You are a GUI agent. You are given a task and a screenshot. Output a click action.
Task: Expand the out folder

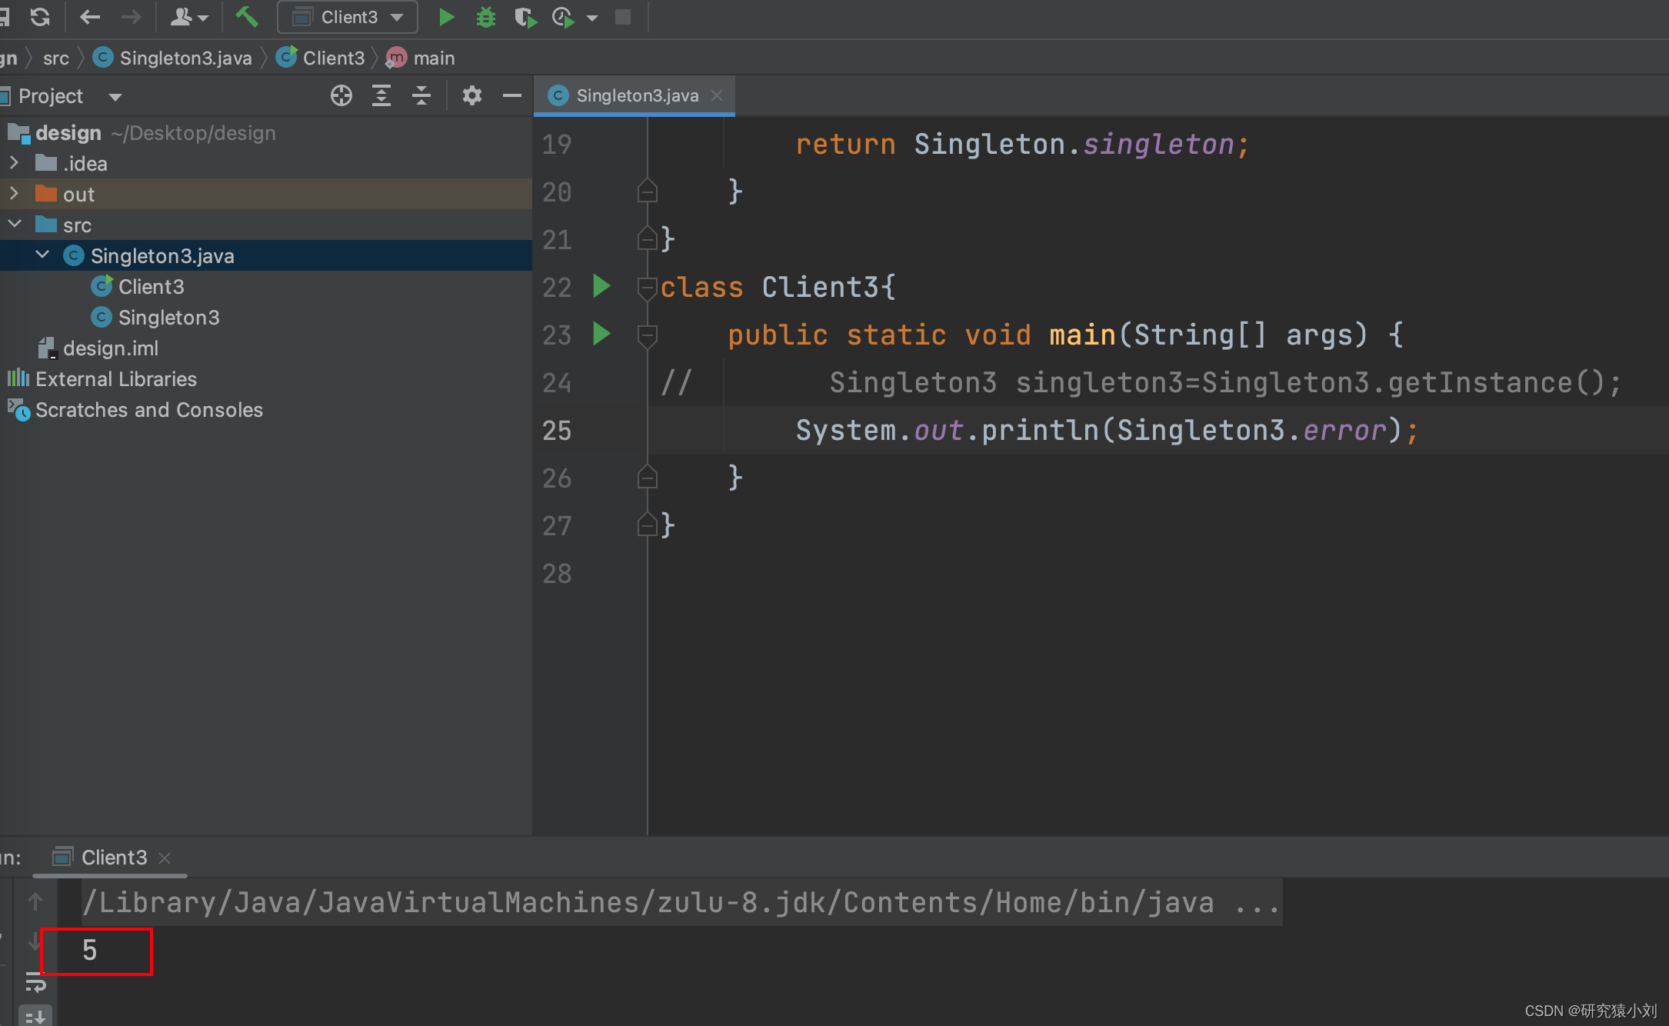[14, 194]
